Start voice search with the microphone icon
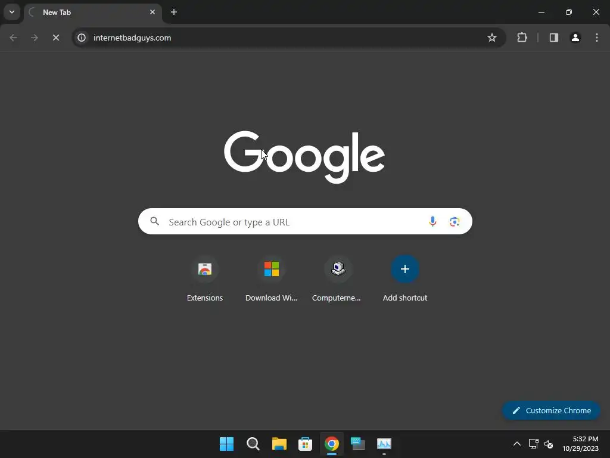This screenshot has height=458, width=610. (432, 222)
